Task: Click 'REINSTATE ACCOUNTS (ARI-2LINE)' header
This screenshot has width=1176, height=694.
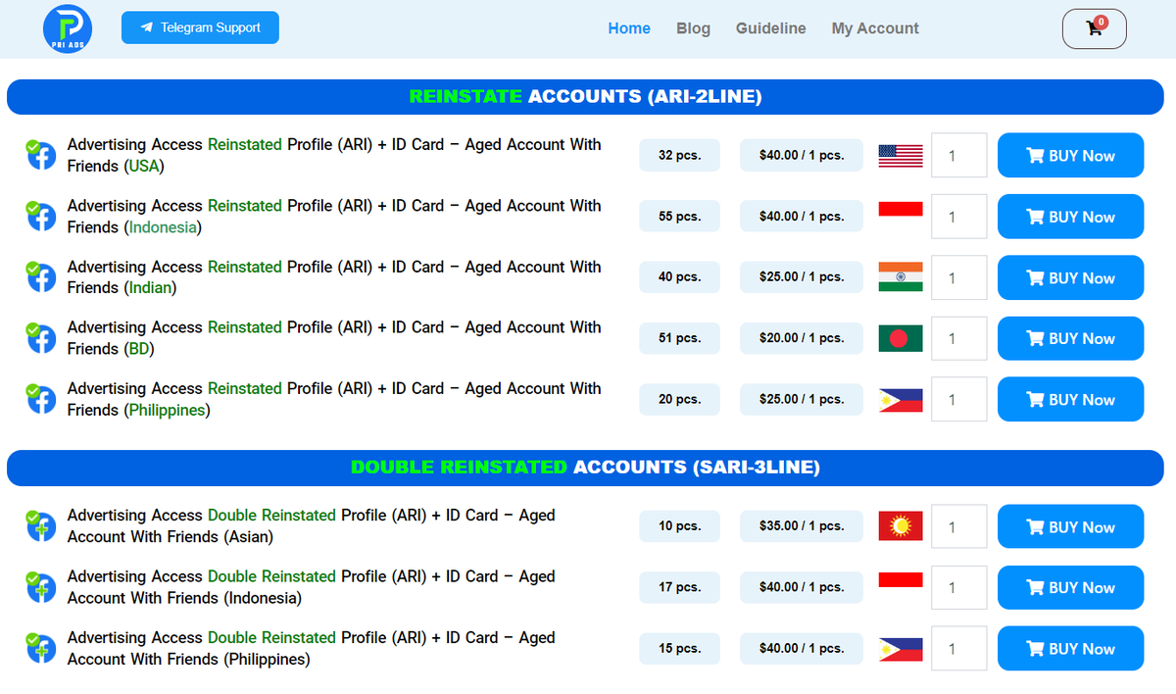Action: (585, 96)
